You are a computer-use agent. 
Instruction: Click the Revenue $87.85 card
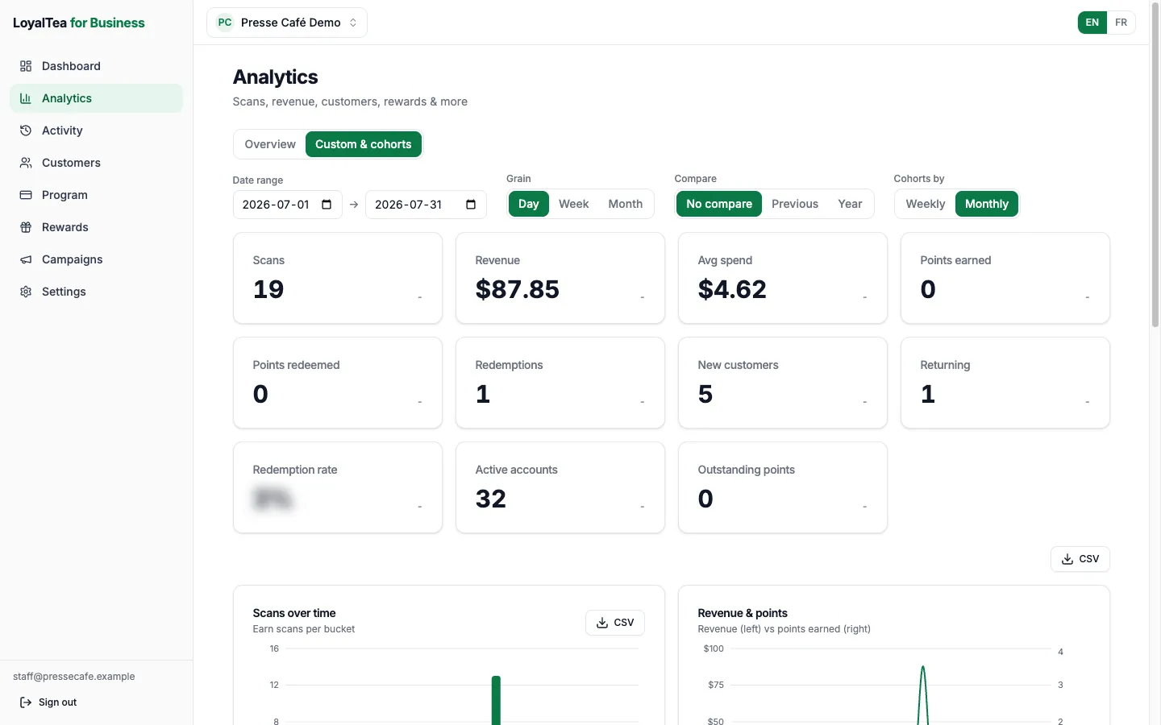[x=560, y=278]
